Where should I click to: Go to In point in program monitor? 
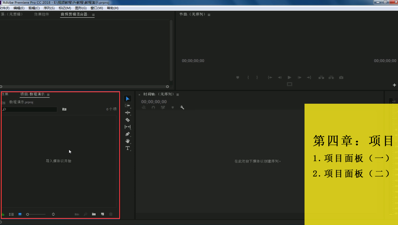(x=270, y=77)
